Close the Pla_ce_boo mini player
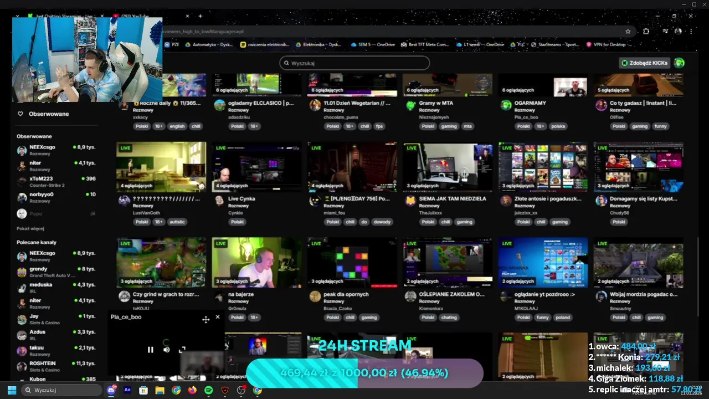Image resolution: width=709 pixels, height=399 pixels. tap(217, 317)
